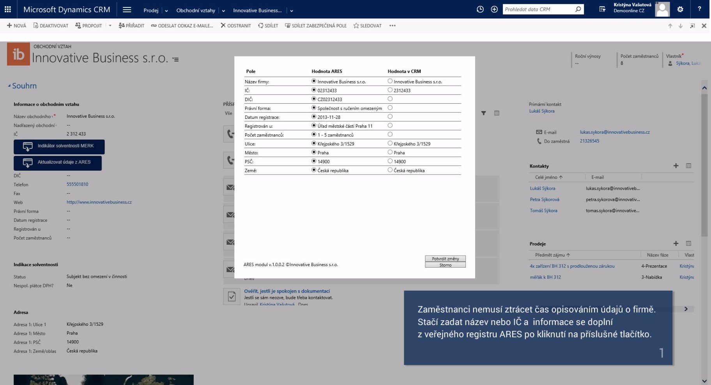Click the Nová new record command
This screenshot has width=711, height=385.
point(16,26)
